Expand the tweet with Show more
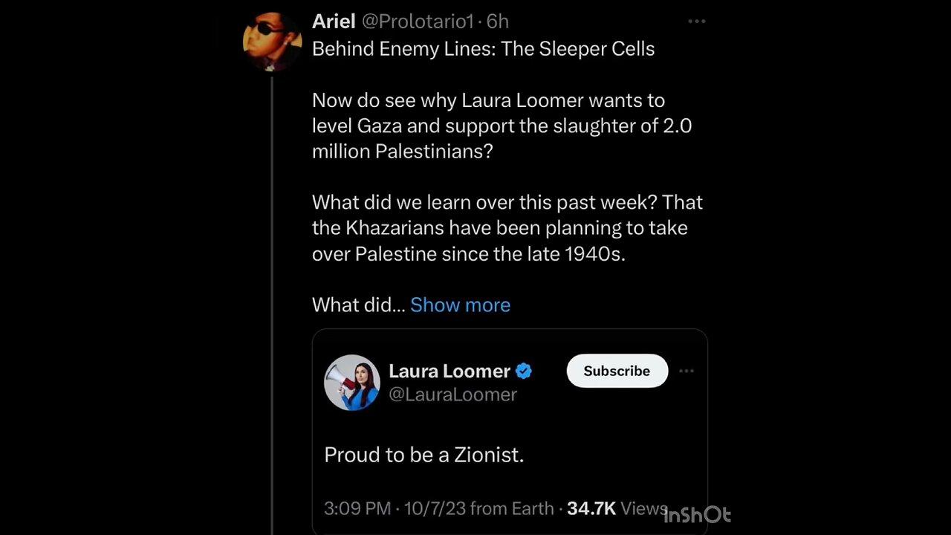The image size is (951, 535). tap(460, 305)
